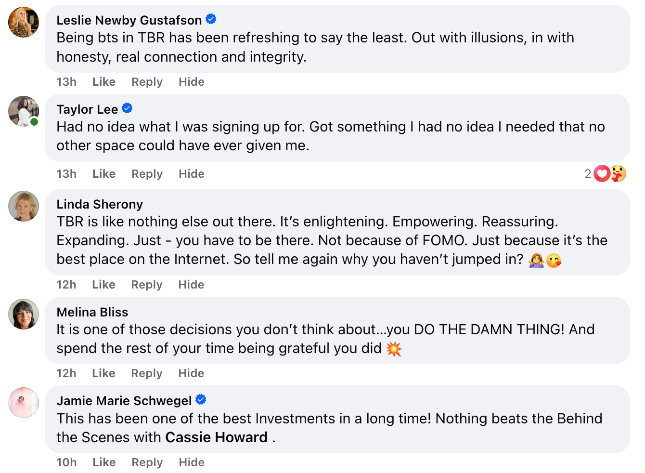Open the Cassie Howard mention link
This screenshot has width=645, height=473.
[216, 437]
